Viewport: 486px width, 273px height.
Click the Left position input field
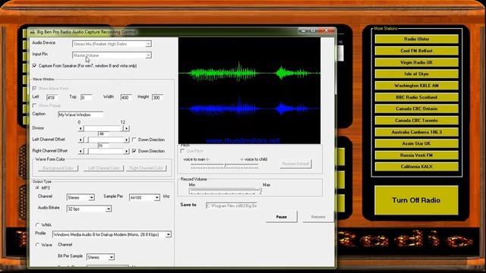coord(52,98)
